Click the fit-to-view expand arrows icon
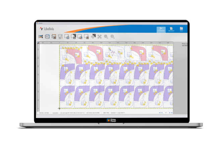This screenshot has width=223, height=146. [100, 36]
